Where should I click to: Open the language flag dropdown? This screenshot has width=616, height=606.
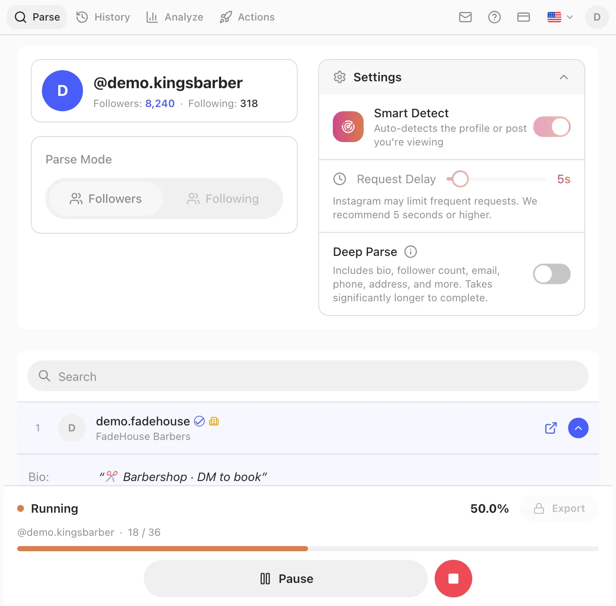560,17
